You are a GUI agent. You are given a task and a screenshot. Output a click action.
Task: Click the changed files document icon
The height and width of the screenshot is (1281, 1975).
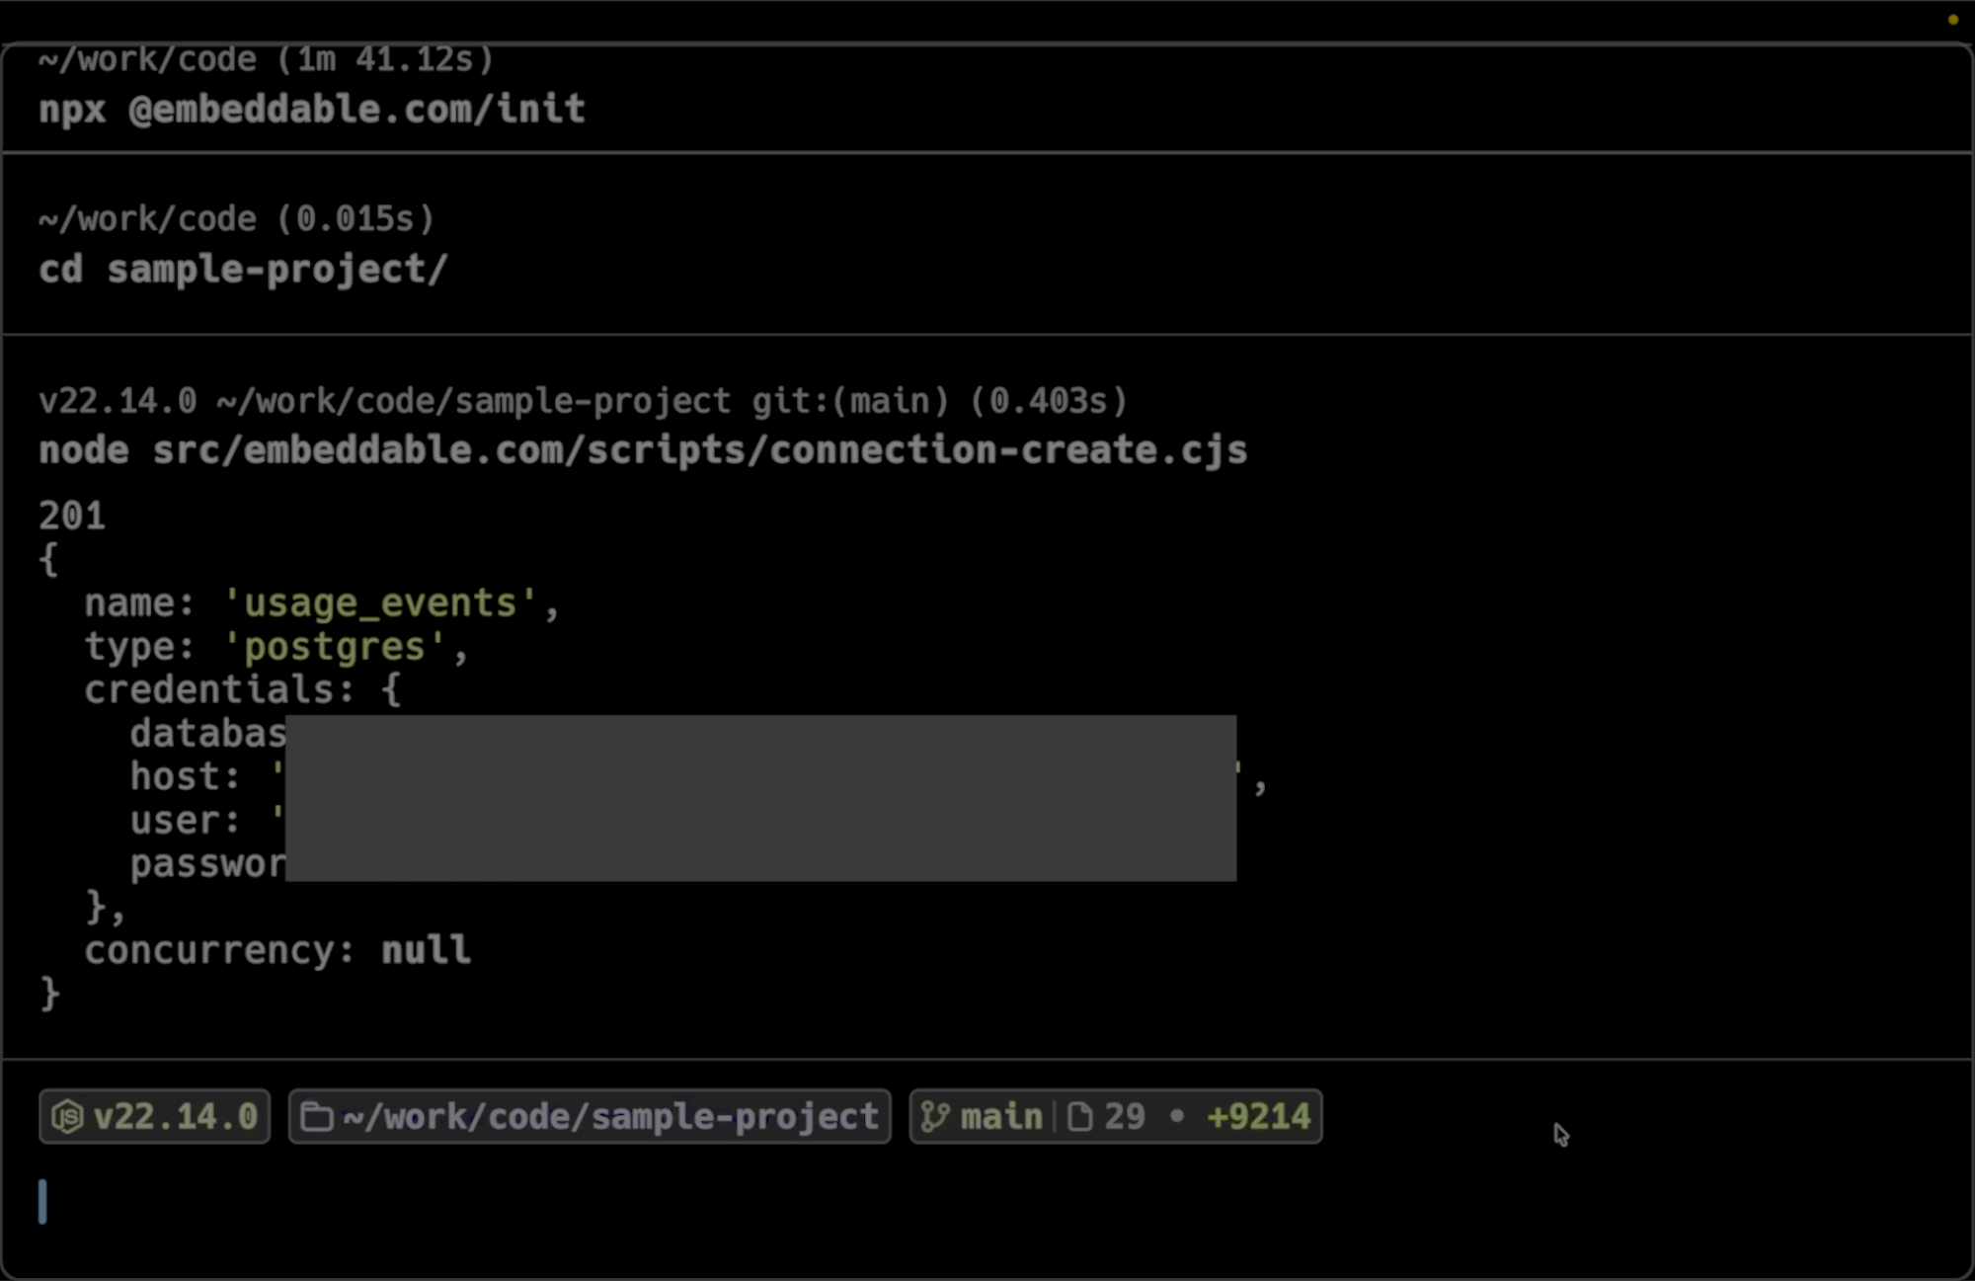coord(1080,1117)
